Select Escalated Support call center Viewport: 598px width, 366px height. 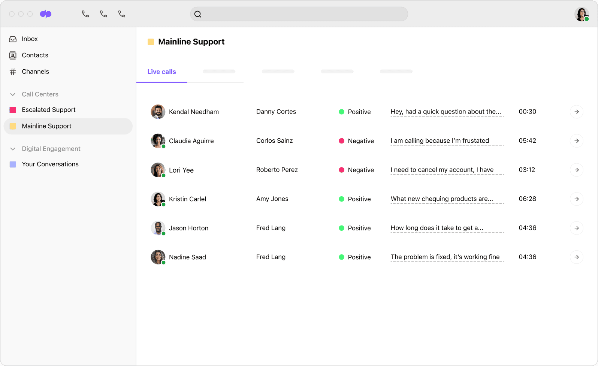click(49, 110)
